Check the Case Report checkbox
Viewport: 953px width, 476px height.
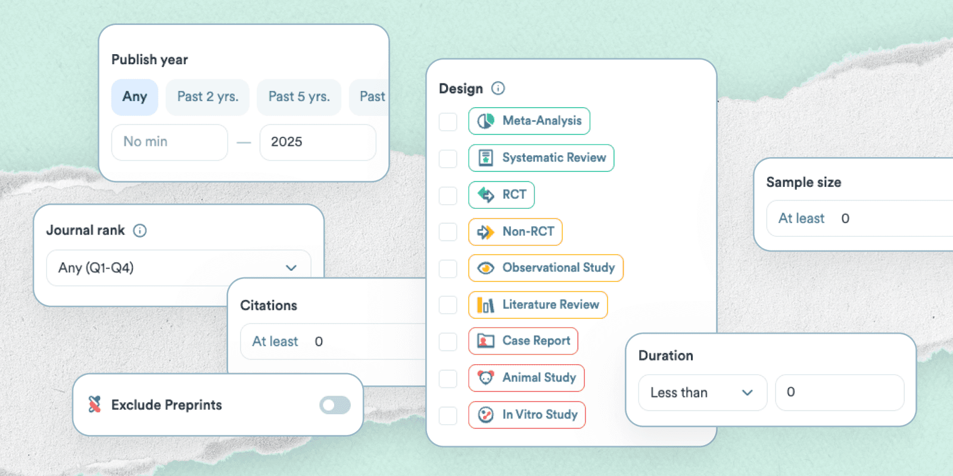coord(448,342)
